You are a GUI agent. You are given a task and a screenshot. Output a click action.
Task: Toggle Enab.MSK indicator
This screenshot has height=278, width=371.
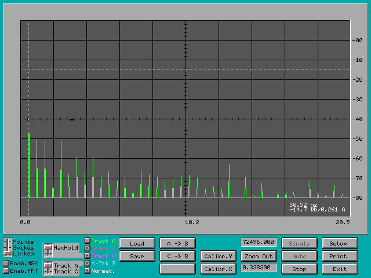point(6,263)
